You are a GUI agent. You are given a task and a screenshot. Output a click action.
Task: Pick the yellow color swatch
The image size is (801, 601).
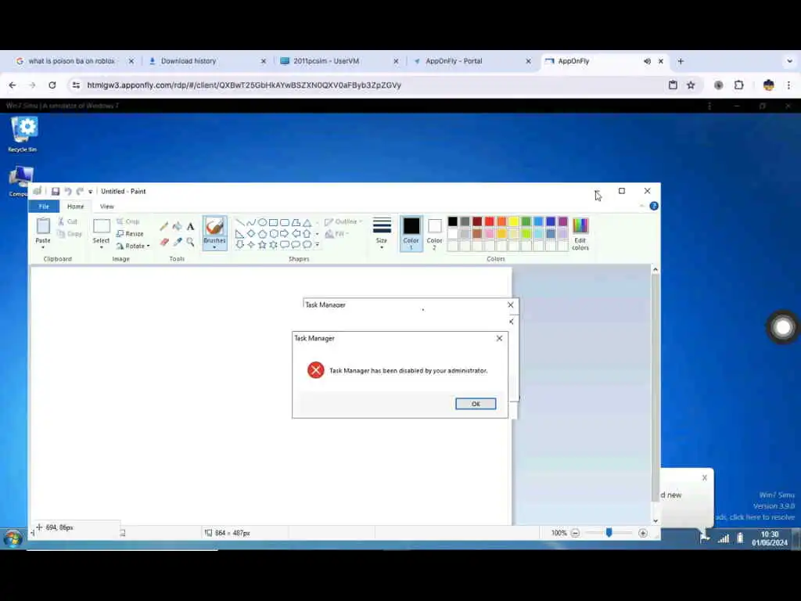point(514,221)
